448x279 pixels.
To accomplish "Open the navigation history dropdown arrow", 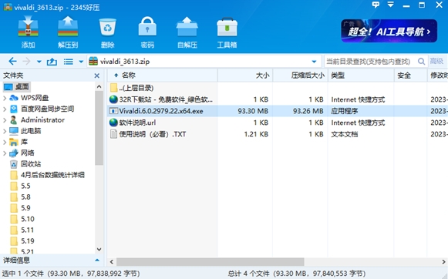I will [39, 62].
